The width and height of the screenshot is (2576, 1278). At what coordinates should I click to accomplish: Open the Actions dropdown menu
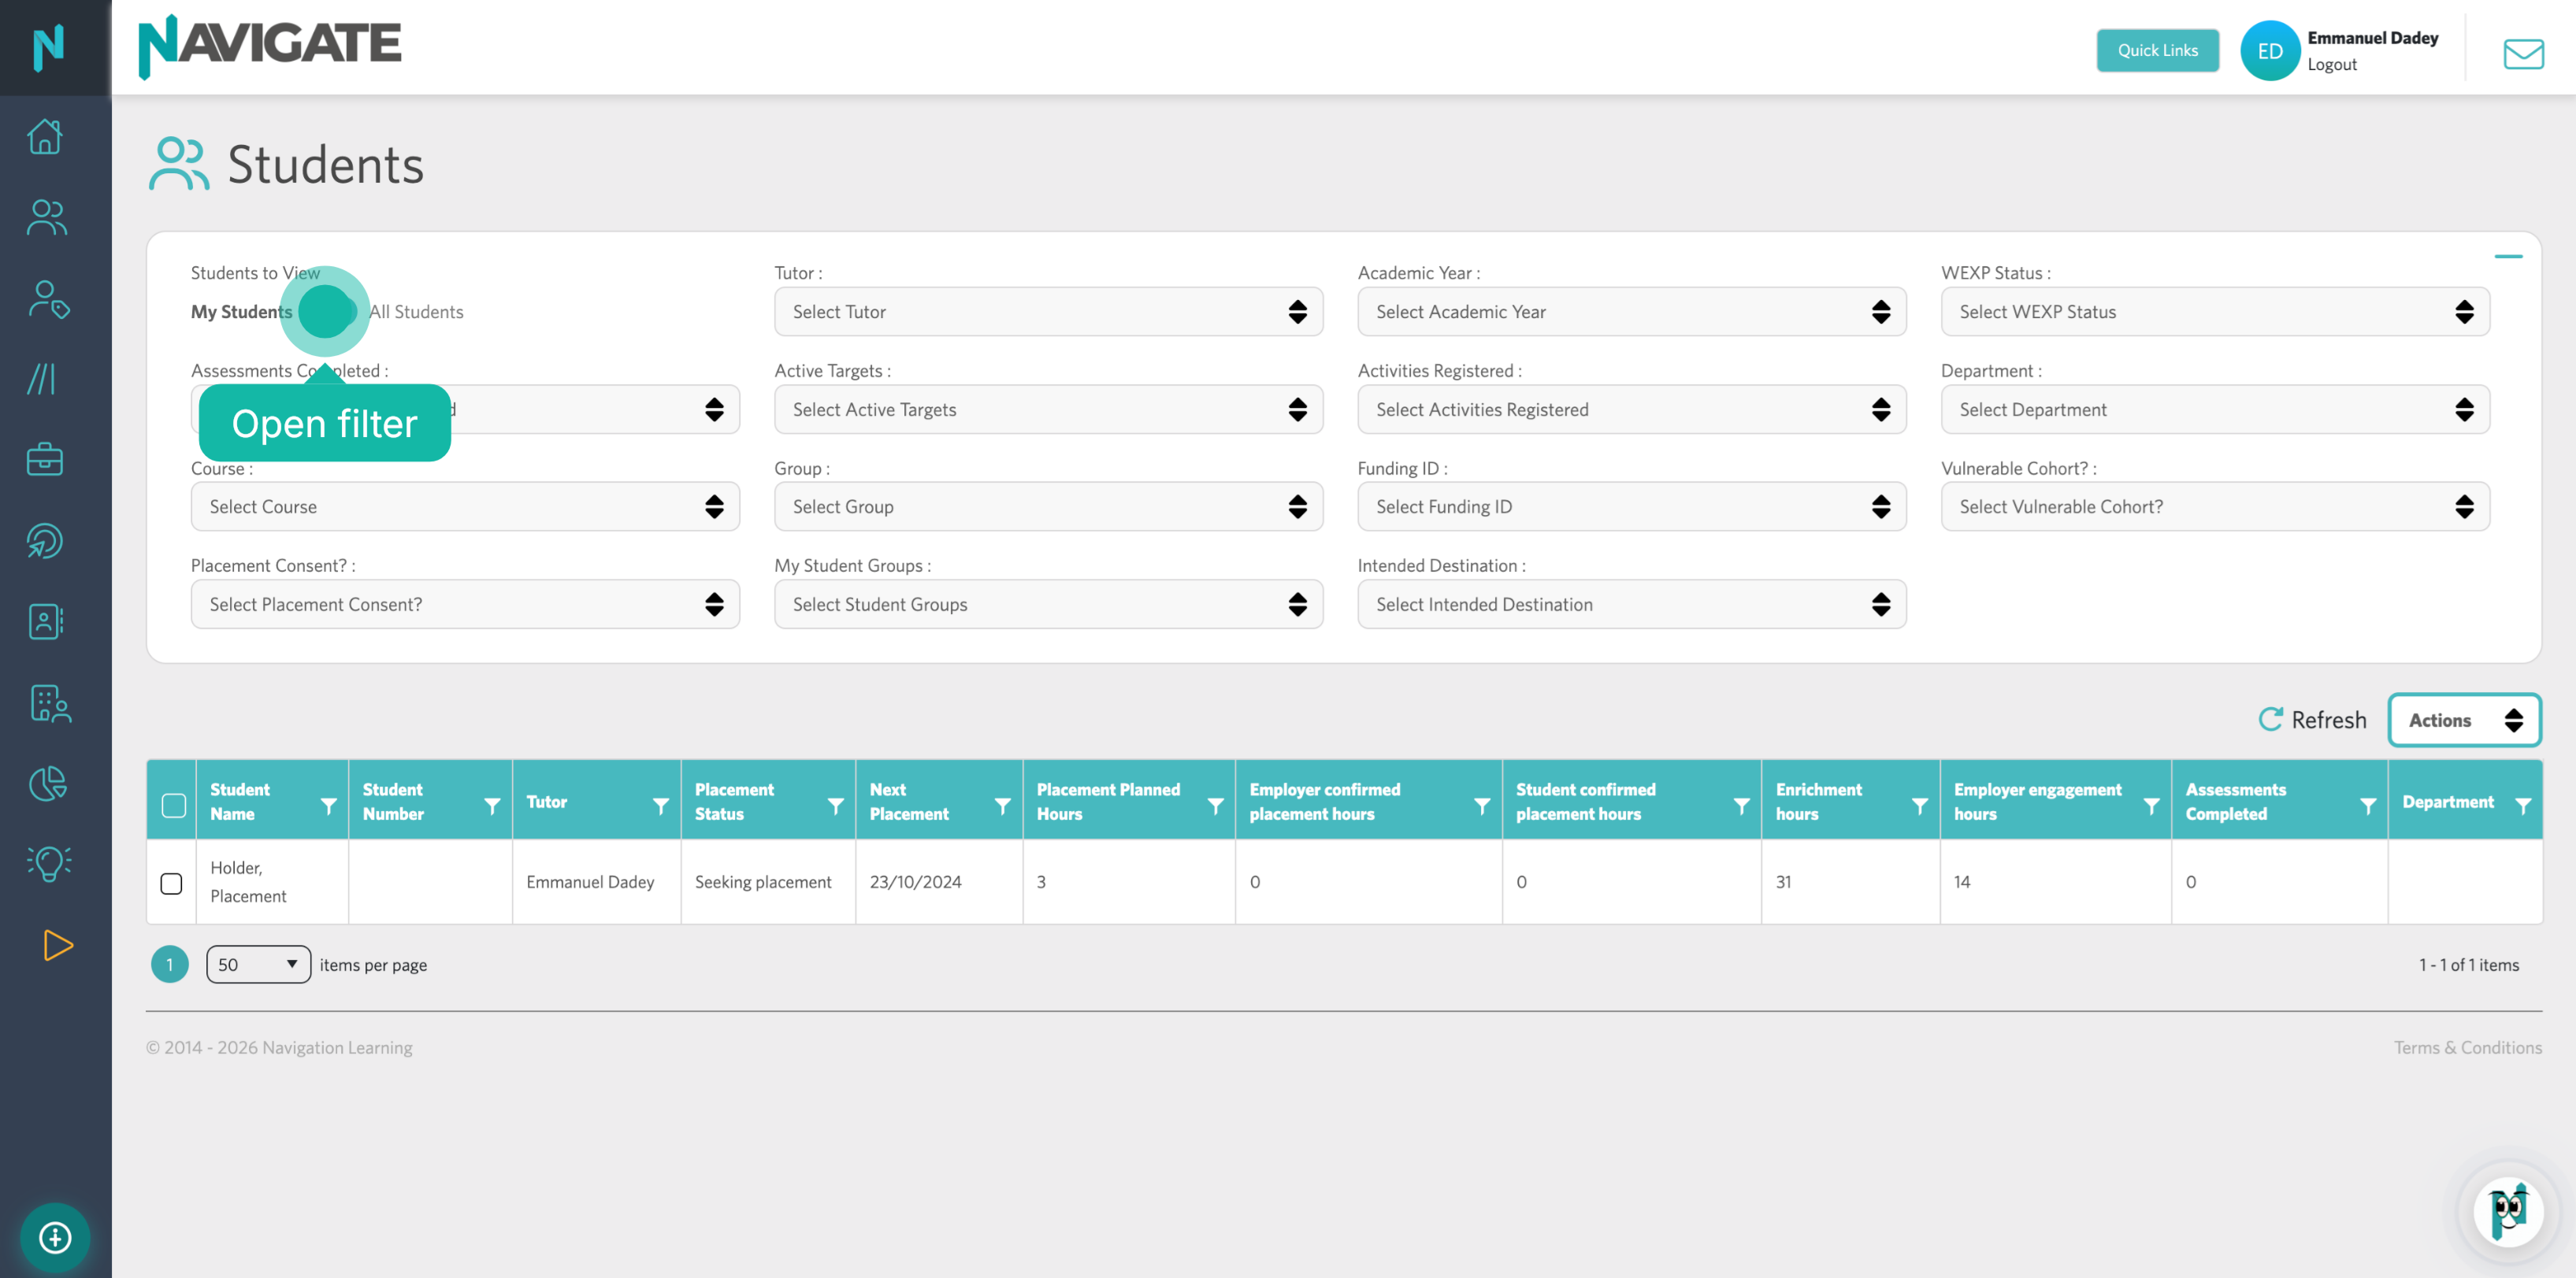tap(2464, 720)
